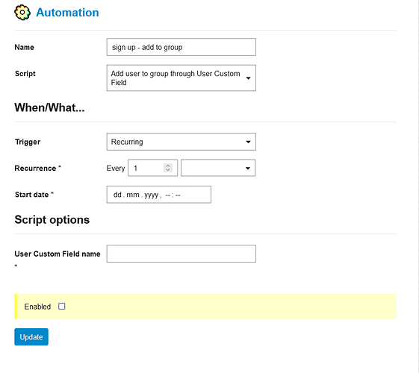Click the 'Script options' section heading
Image resolution: width=419 pixels, height=373 pixels.
click(x=52, y=219)
